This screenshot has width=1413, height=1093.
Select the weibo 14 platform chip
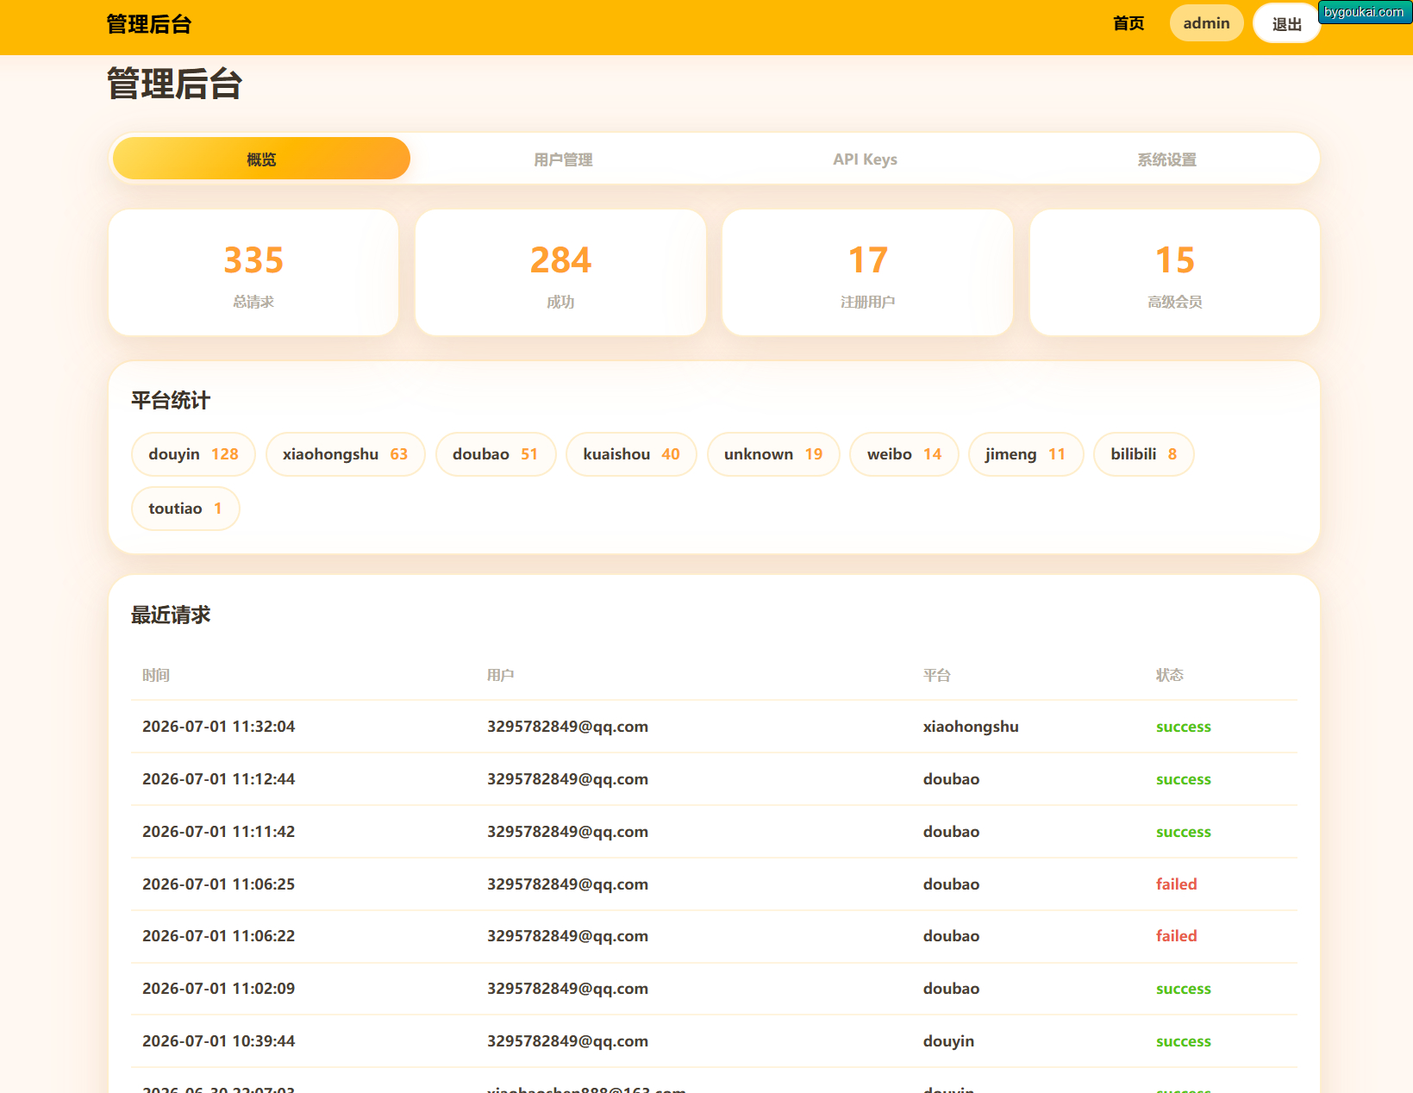click(904, 454)
